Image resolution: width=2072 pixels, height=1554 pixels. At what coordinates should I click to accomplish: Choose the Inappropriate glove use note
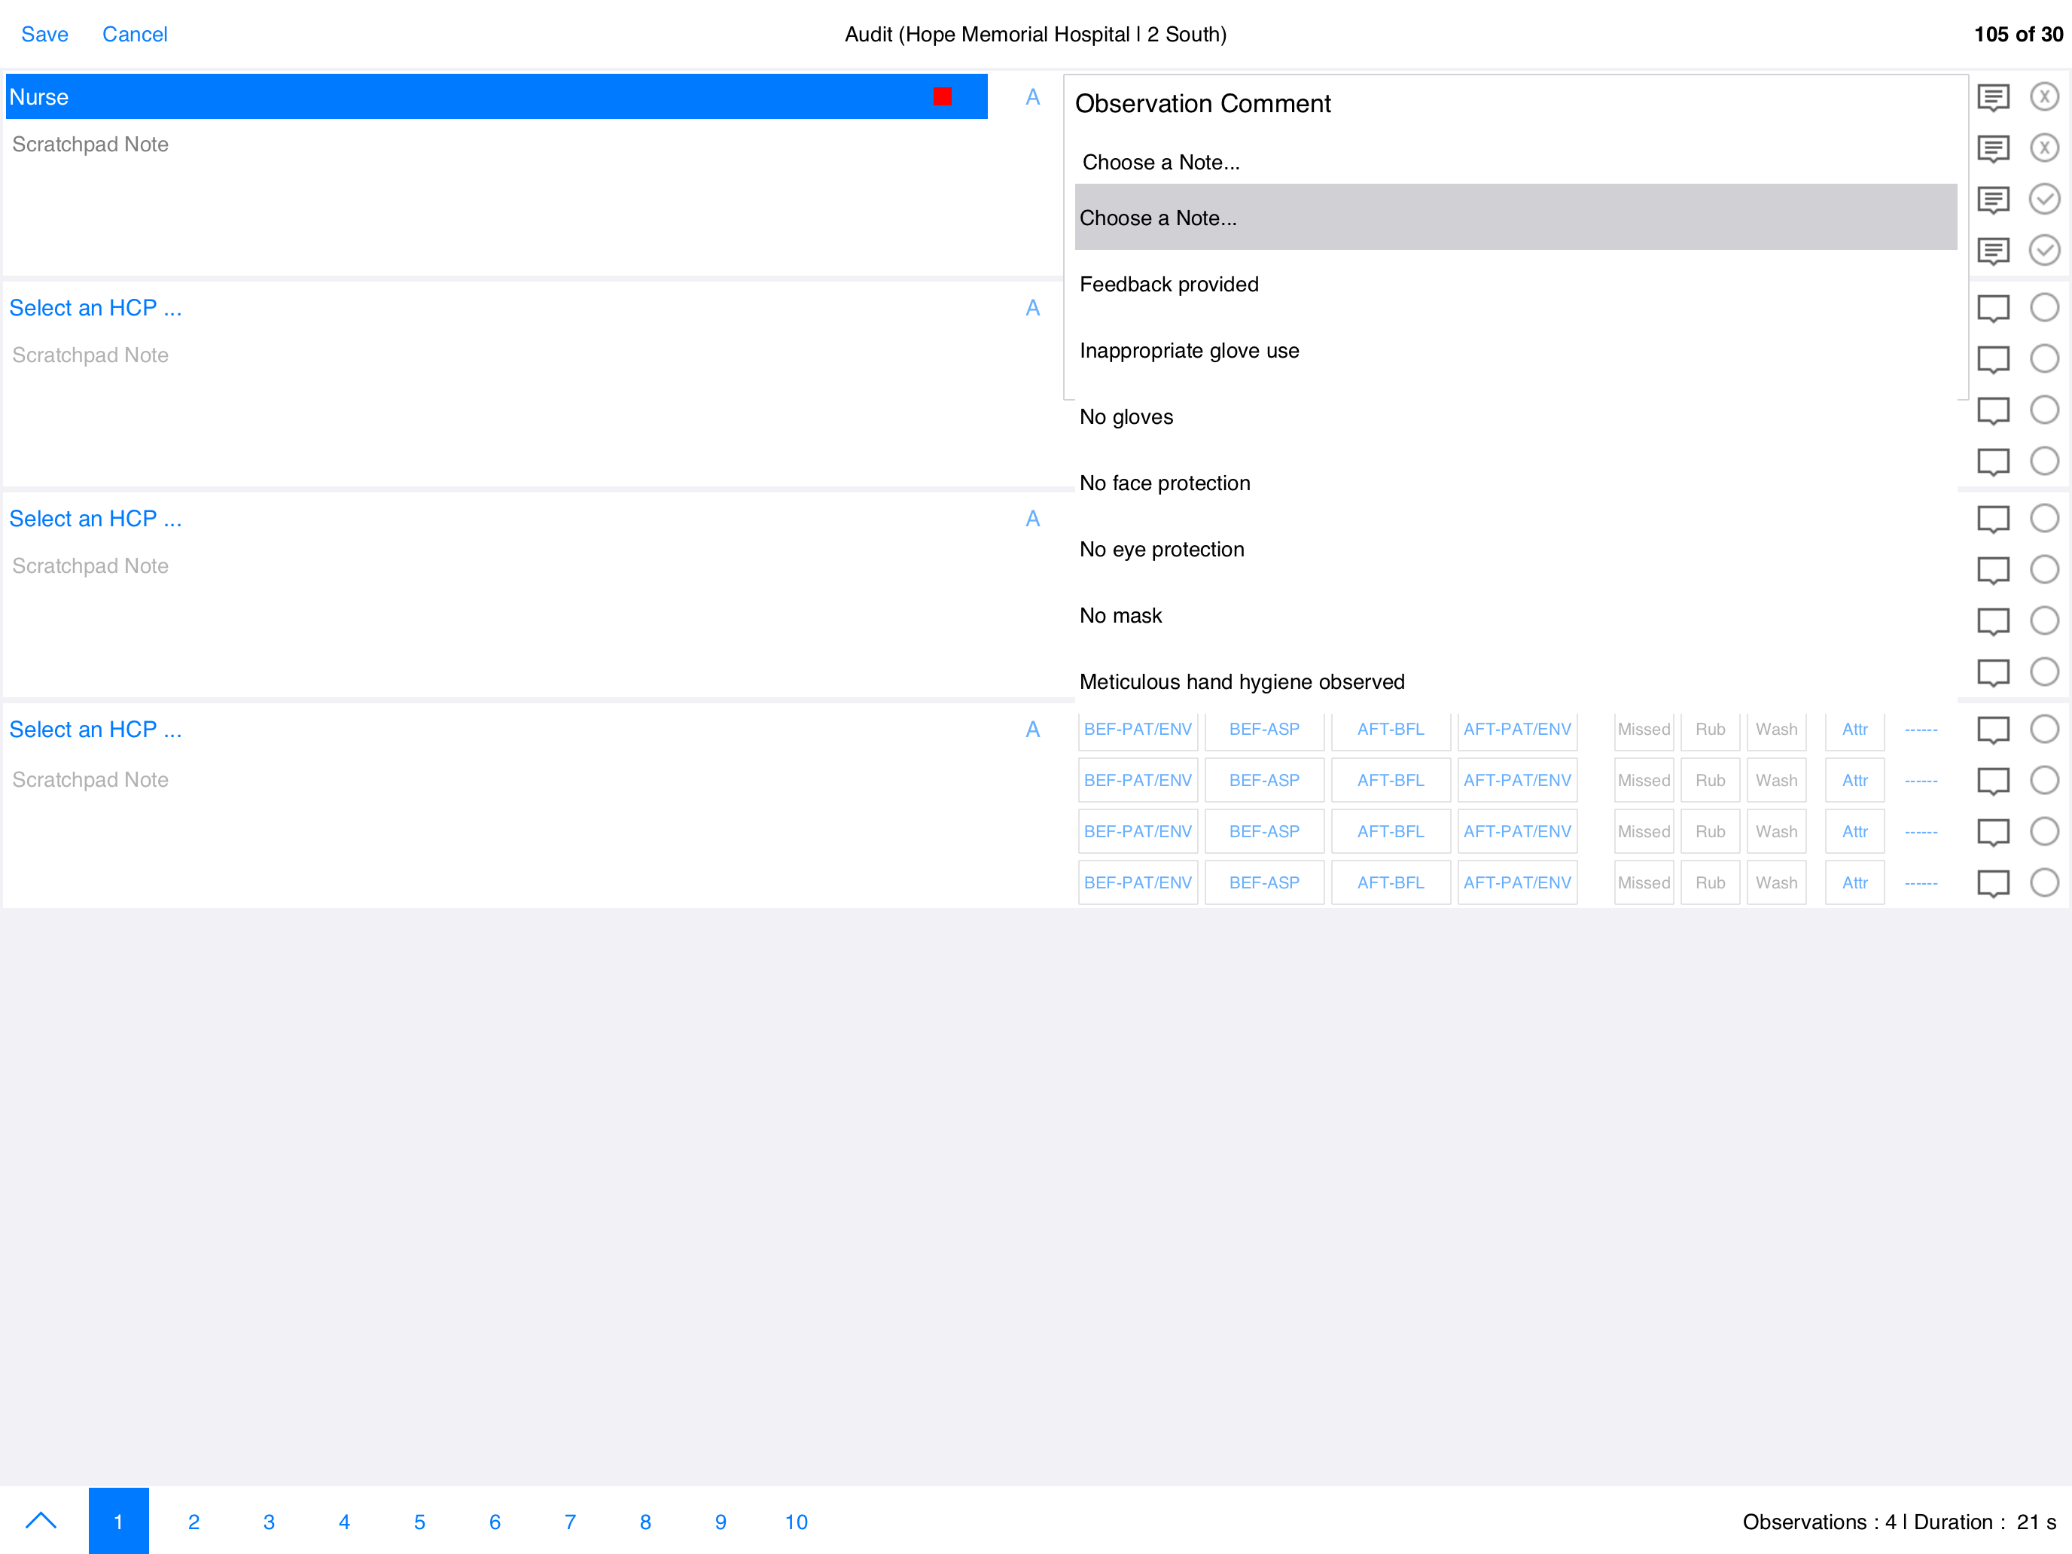coord(1516,350)
